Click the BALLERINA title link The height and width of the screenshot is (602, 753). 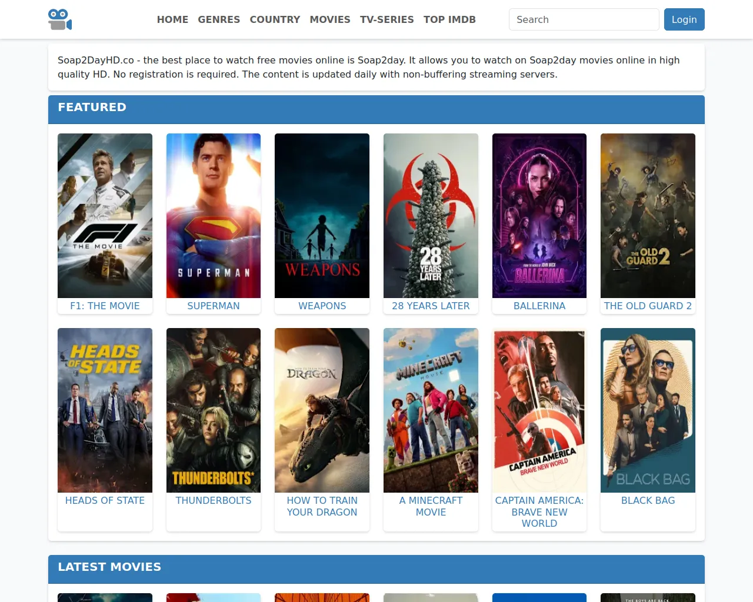coord(539,306)
